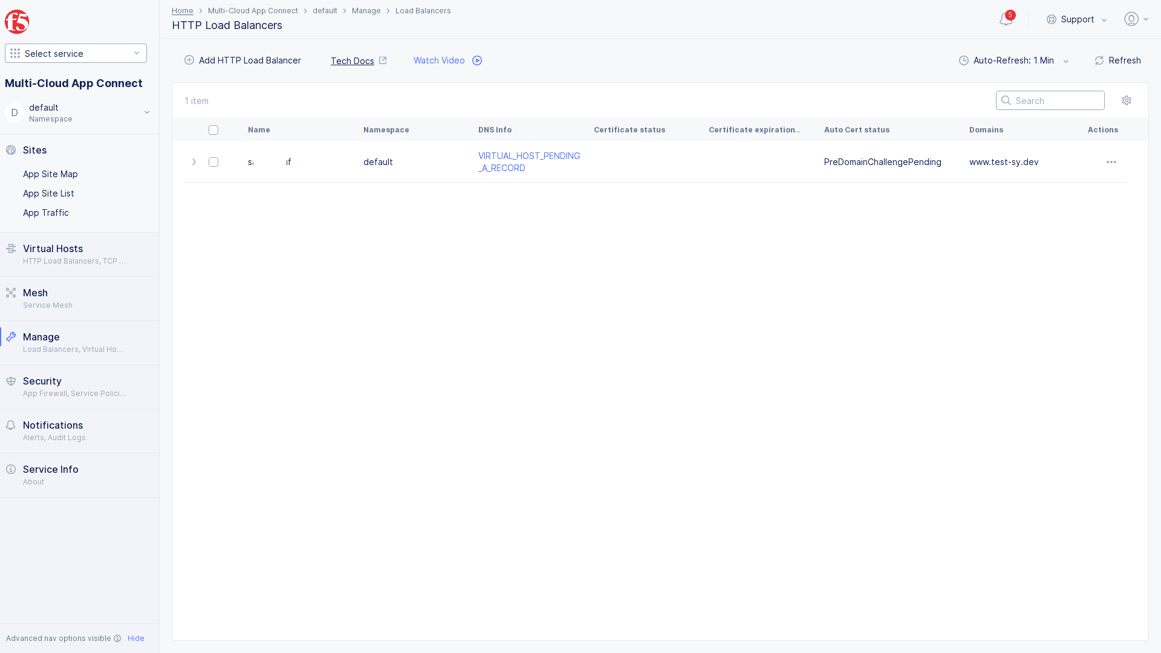Click the F5 logo icon
Screen dimensions: 1161x653
(17, 22)
